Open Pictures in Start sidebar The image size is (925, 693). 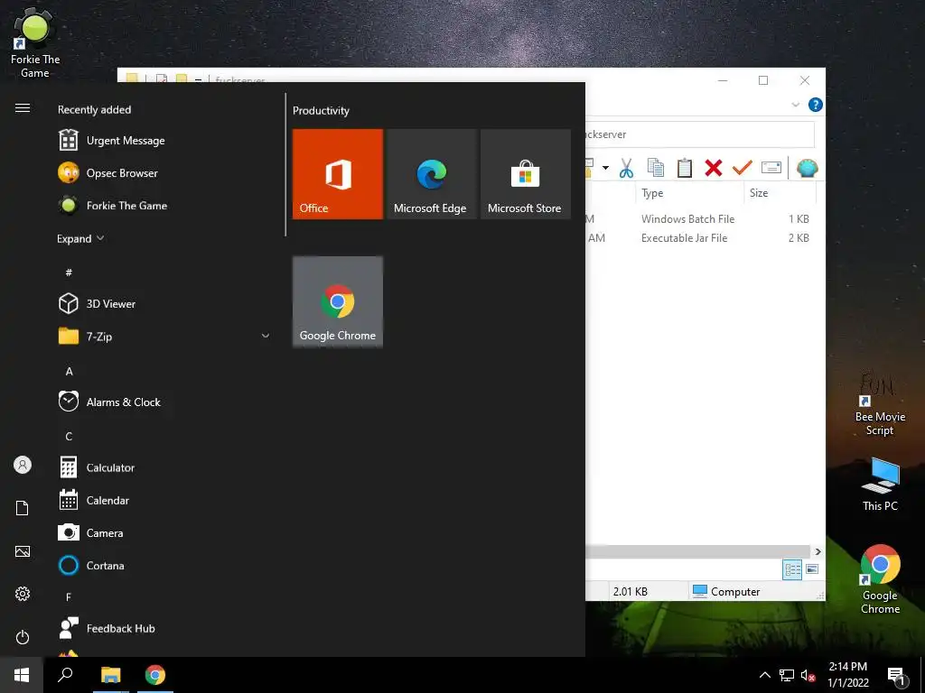23,551
